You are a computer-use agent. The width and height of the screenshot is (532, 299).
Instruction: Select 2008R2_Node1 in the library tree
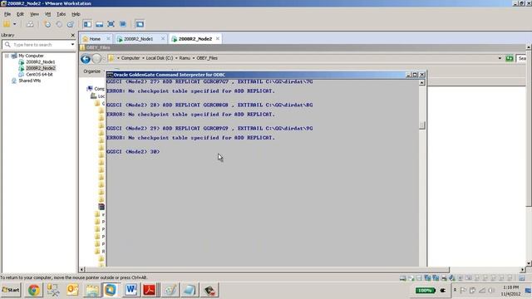pos(41,62)
